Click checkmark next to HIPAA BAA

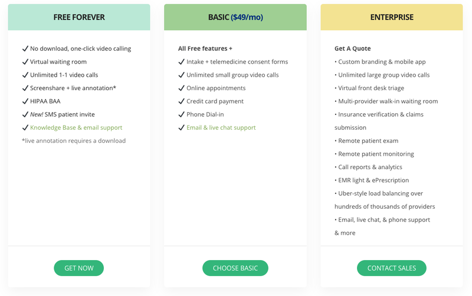pos(25,101)
